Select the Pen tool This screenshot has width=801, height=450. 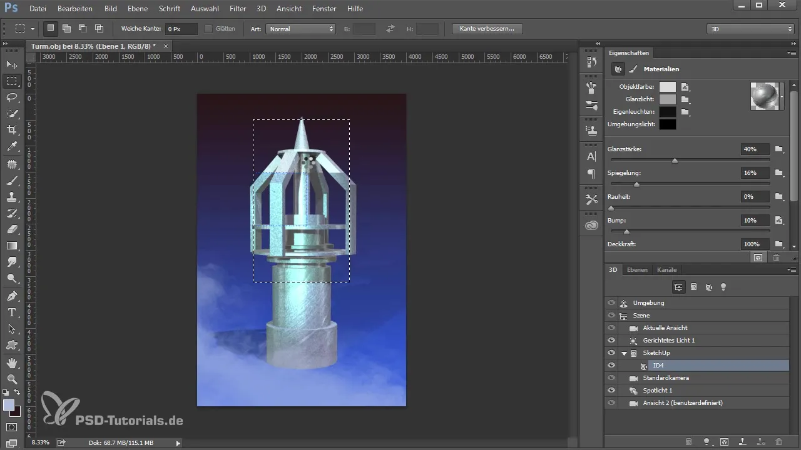12,296
